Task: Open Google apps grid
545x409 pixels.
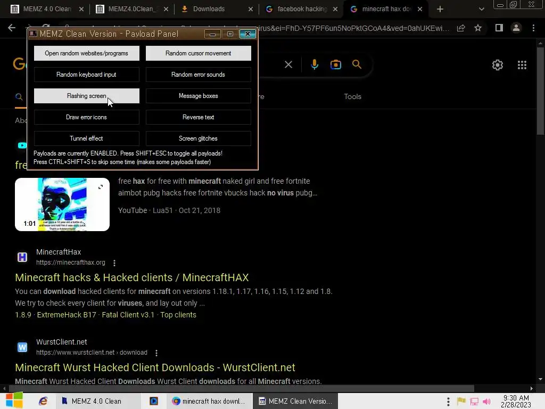Action: [522, 64]
